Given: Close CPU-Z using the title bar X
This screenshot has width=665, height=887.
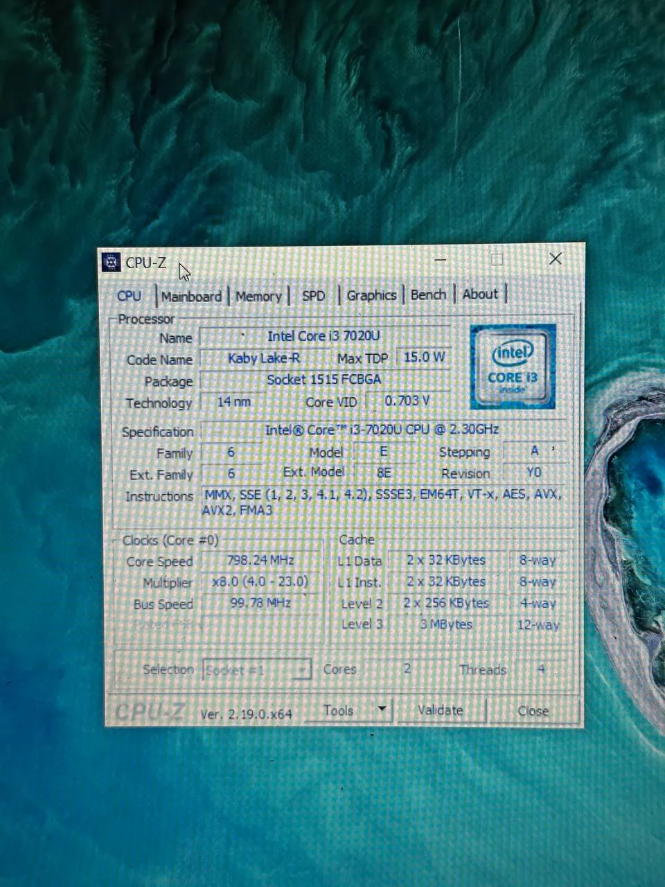Looking at the screenshot, I should [x=556, y=258].
